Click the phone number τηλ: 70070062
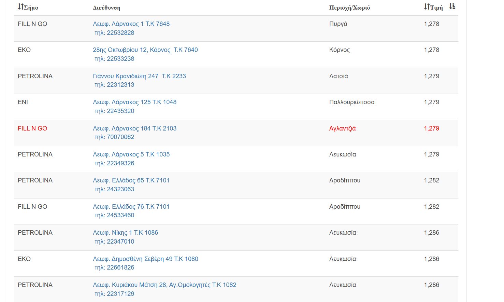The width and height of the screenshot is (504, 302). click(x=114, y=137)
